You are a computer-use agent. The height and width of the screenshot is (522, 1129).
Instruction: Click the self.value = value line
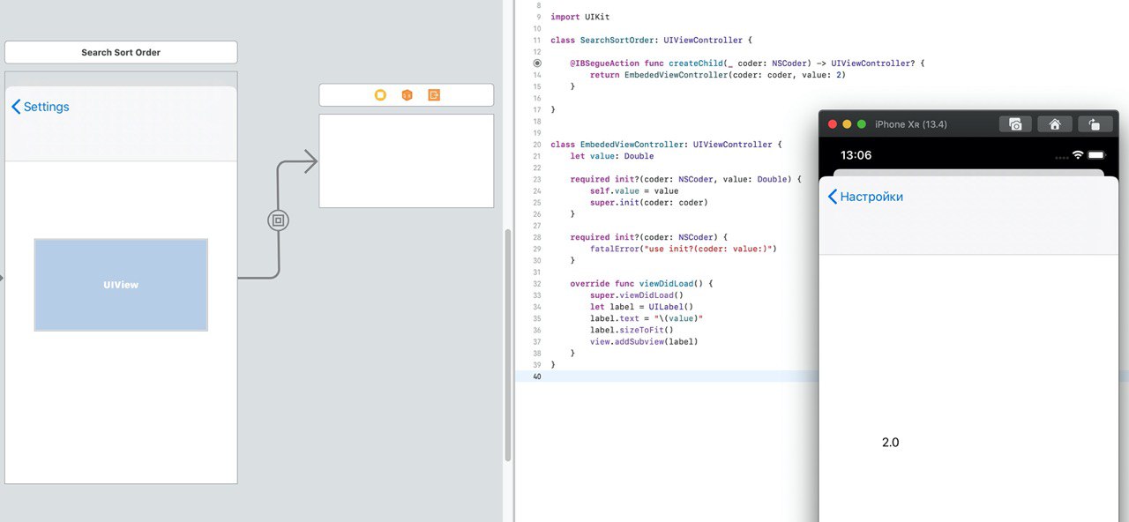tap(634, 190)
